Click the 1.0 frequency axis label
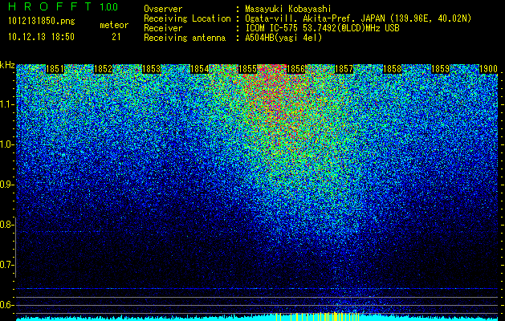This screenshot has height=321, width=505. (6, 144)
